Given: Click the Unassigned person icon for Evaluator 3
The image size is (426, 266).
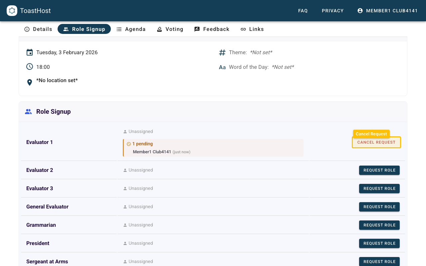Looking at the screenshot, I should point(125,188).
